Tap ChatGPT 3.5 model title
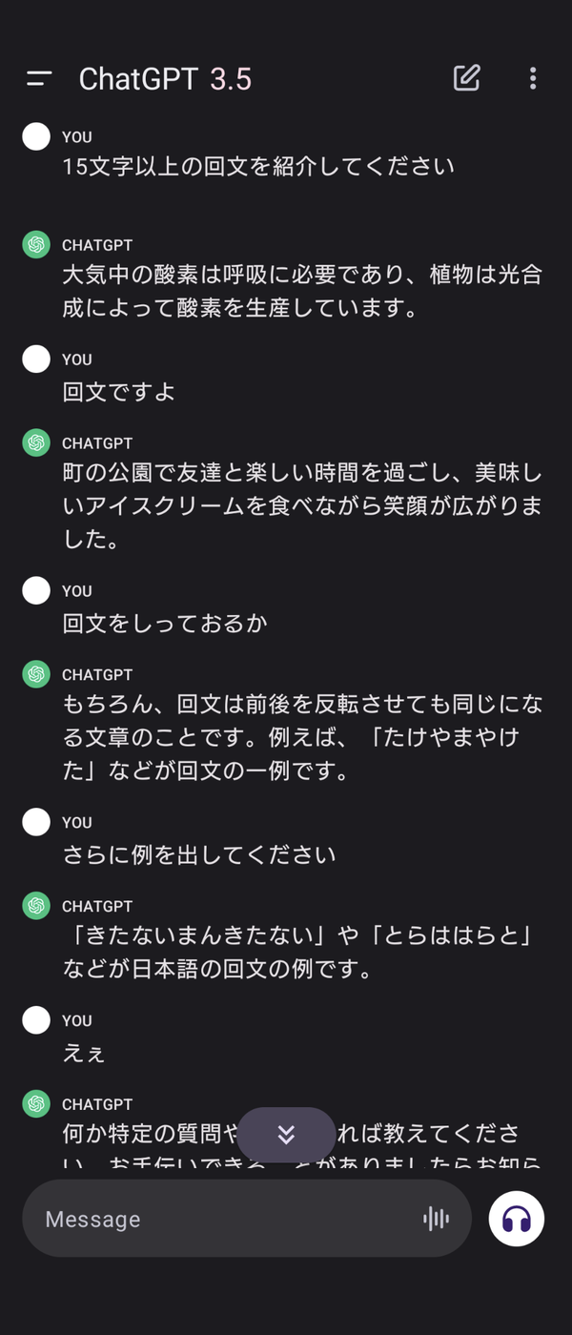Screen dimensions: 572x1335 (165, 79)
